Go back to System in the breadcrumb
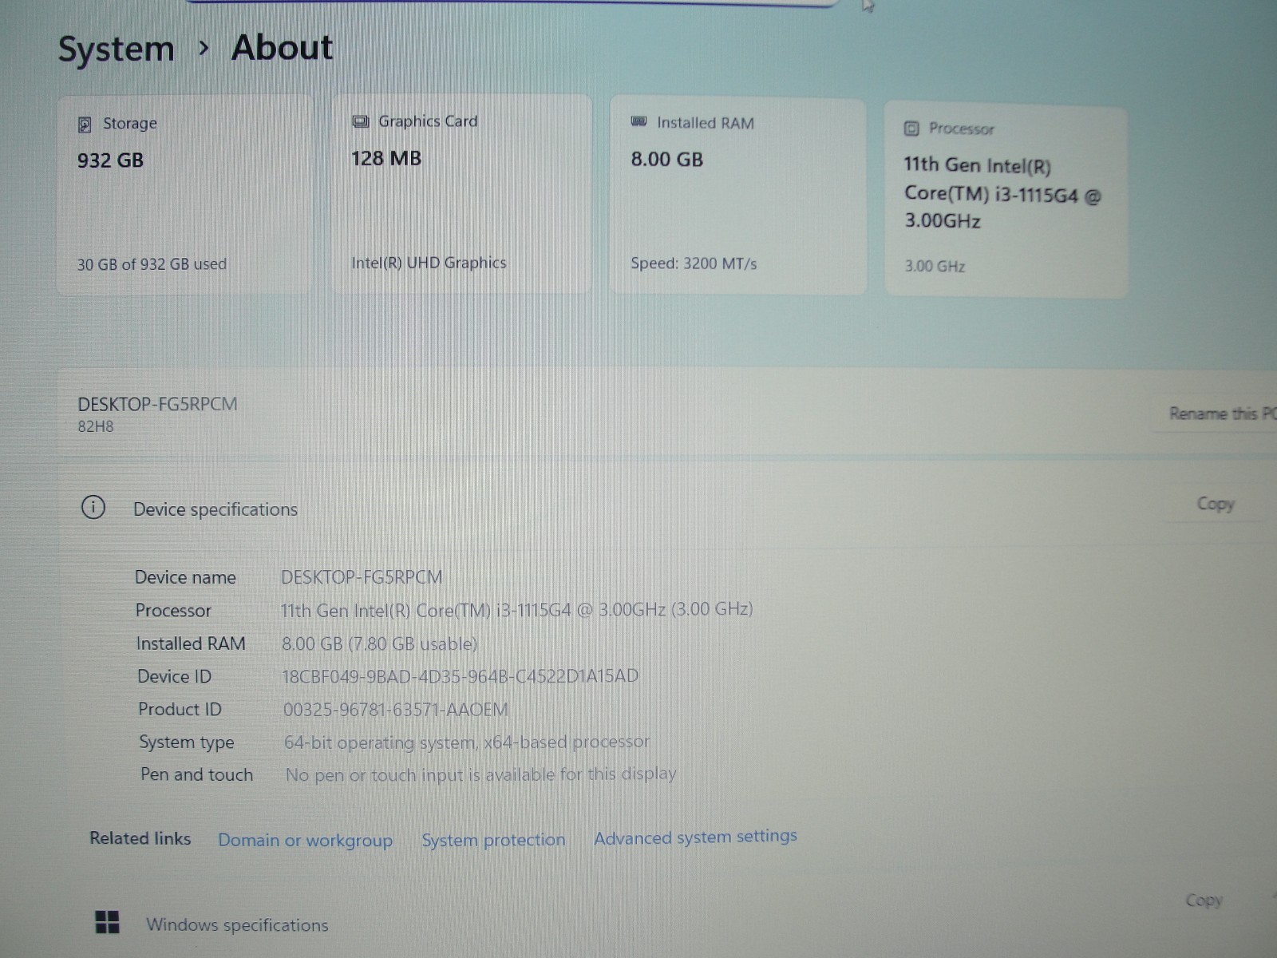The height and width of the screenshot is (958, 1277). coord(117,49)
